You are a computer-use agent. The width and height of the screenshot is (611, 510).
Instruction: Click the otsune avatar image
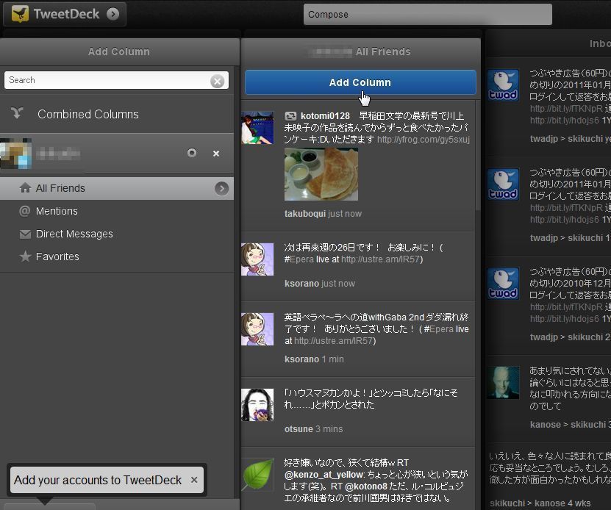tap(257, 404)
